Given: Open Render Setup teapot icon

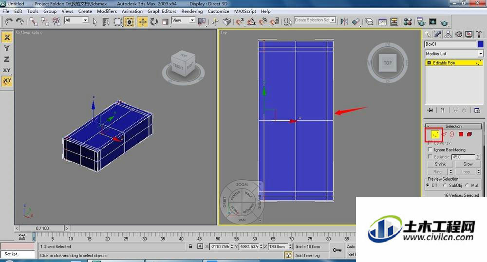Looking at the screenshot, I should (421, 21).
